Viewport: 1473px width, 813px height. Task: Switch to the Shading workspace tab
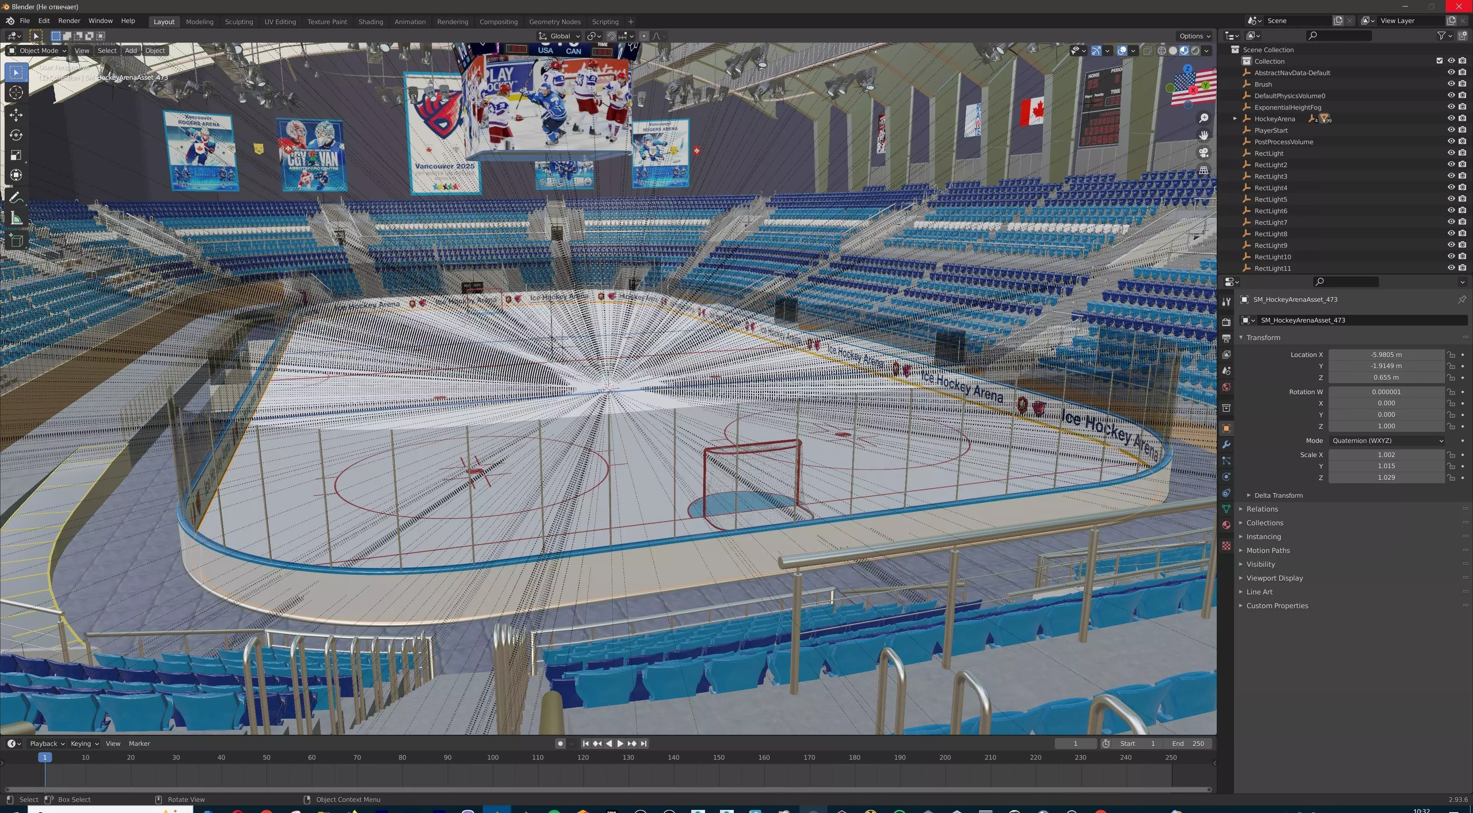371,22
